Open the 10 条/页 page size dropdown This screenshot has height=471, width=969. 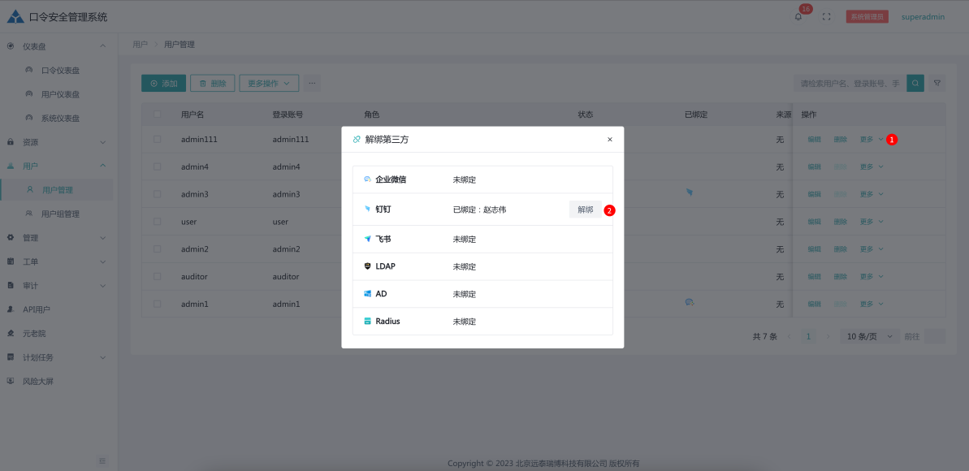click(x=869, y=336)
